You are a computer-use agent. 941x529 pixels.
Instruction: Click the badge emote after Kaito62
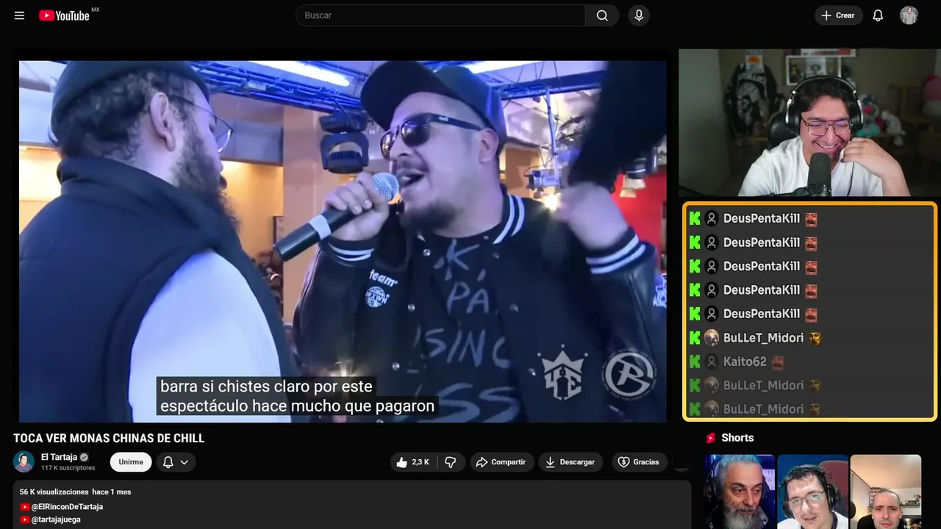tap(778, 361)
